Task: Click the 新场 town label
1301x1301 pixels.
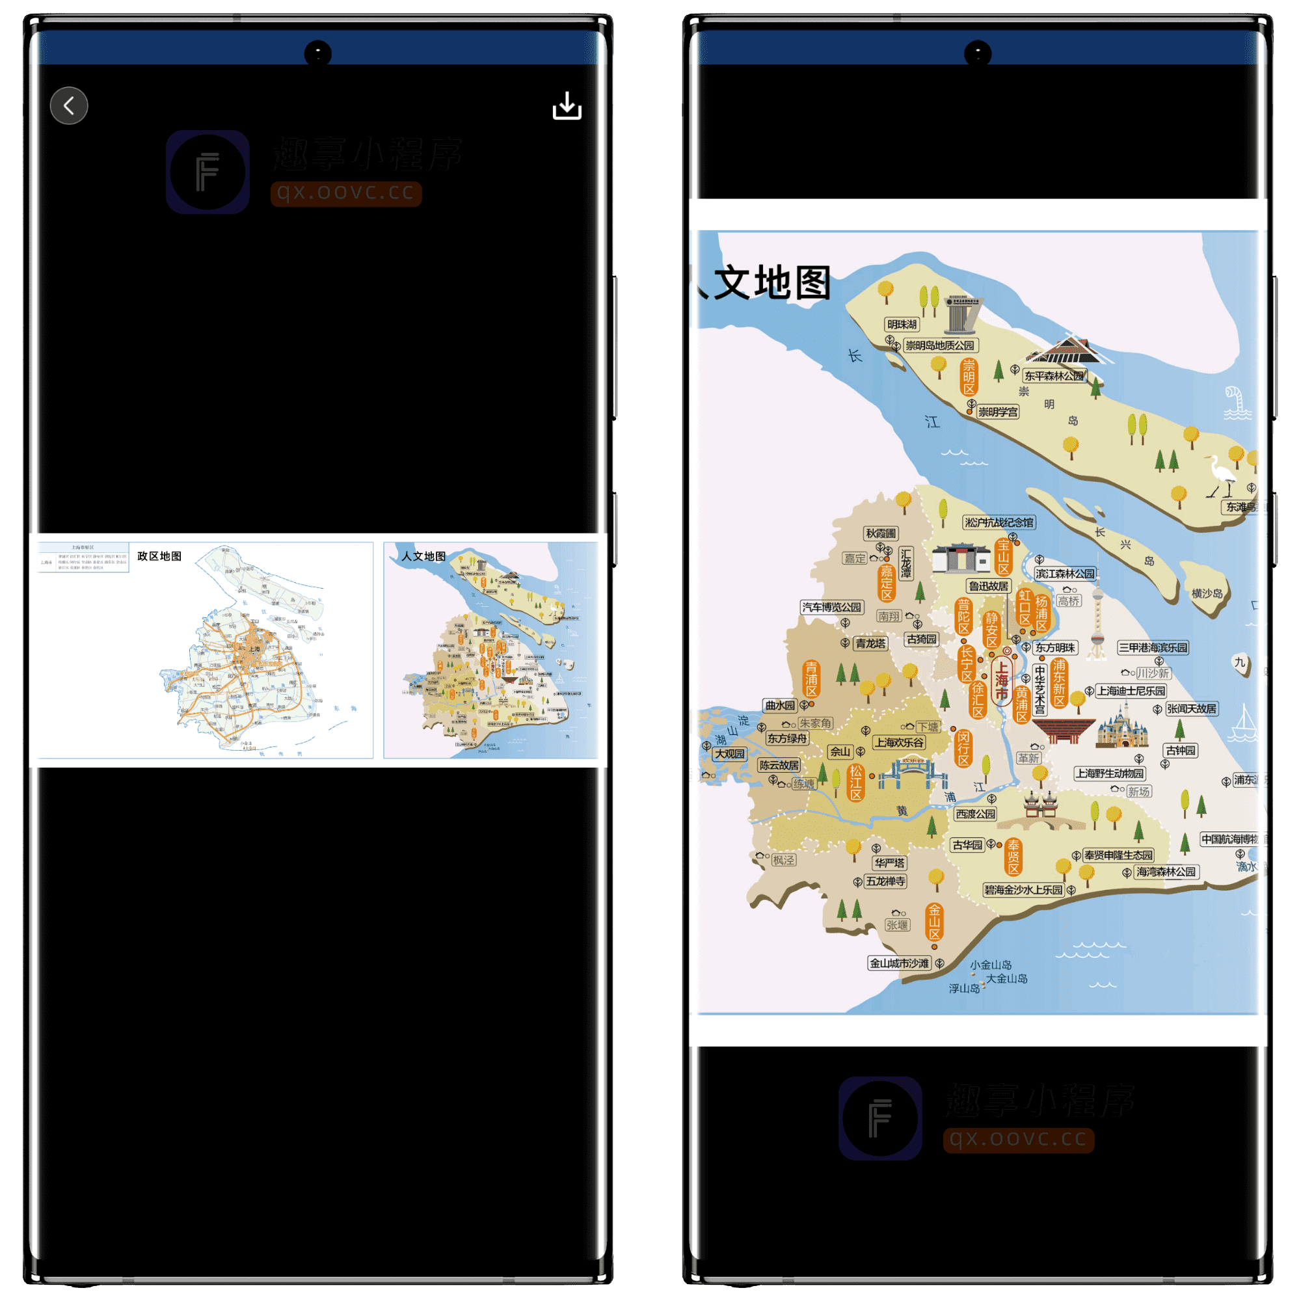Action: click(1139, 792)
